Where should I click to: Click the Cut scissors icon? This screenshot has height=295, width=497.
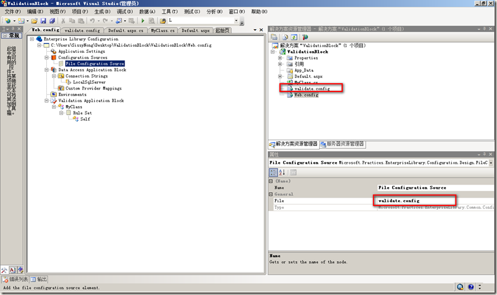click(63, 21)
